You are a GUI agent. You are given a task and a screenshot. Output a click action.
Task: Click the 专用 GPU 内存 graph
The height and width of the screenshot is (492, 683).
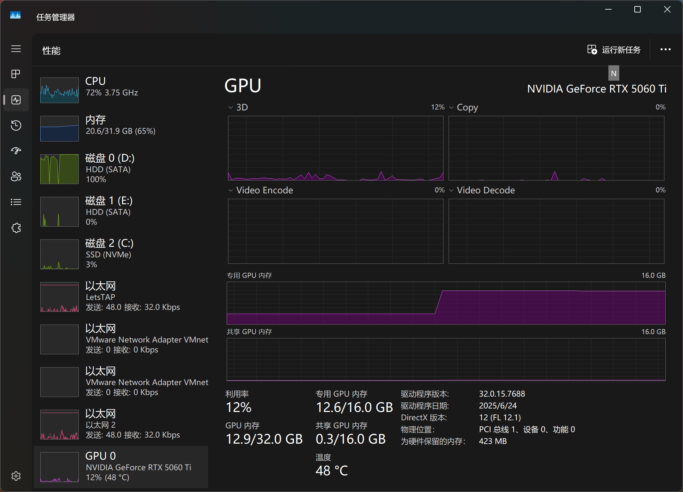[446, 303]
